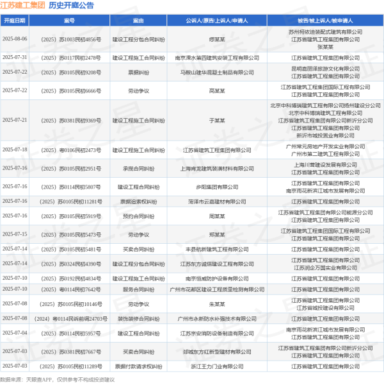Viewport: 384px width, 383px height.
Task: Click plaintiff 菏泽市云嘉建材有限公司
Action: (x=217, y=202)
